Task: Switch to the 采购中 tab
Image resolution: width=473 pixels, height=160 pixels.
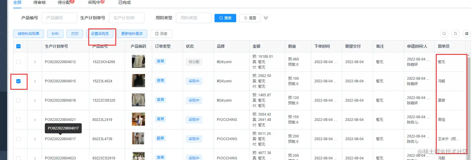Action: pyautogui.click(x=94, y=2)
